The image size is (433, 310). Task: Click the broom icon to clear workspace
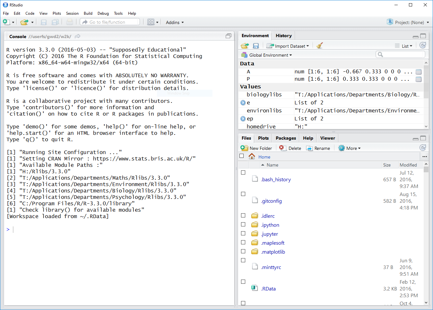click(x=319, y=46)
